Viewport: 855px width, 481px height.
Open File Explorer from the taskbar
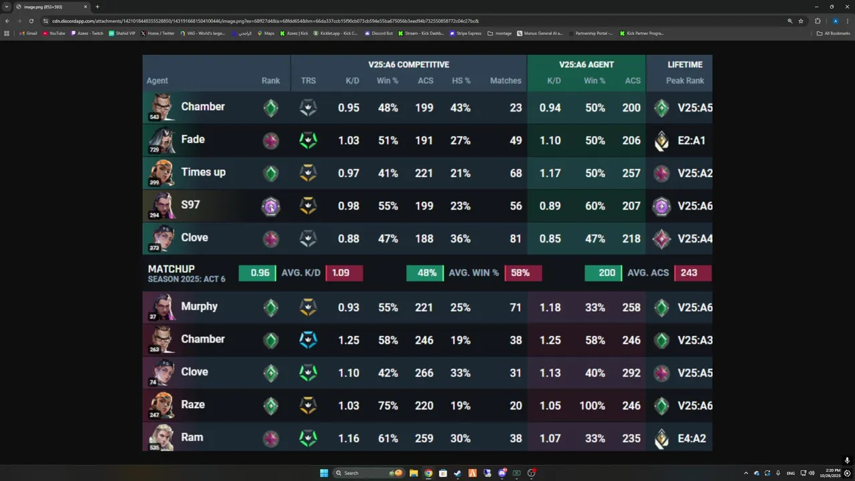tap(413, 473)
